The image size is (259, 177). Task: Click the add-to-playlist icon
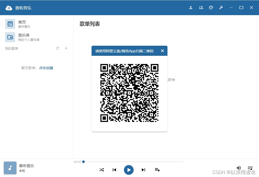pyautogui.click(x=157, y=170)
